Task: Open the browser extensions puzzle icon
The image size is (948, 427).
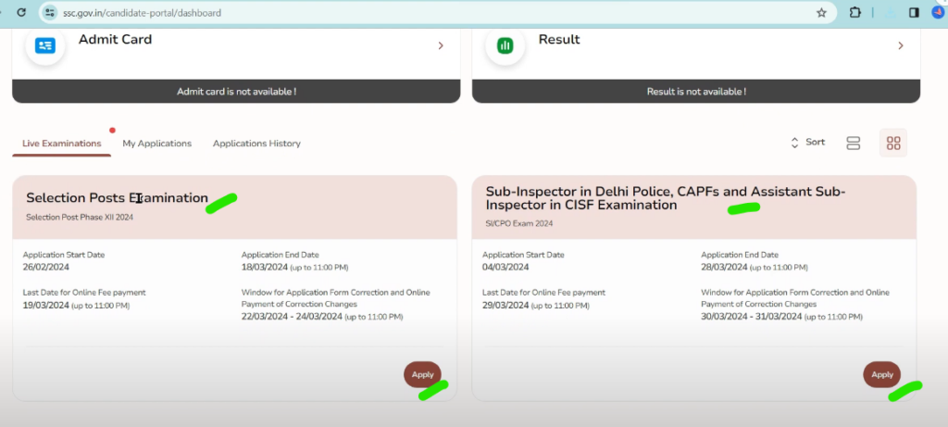Action: tap(854, 12)
